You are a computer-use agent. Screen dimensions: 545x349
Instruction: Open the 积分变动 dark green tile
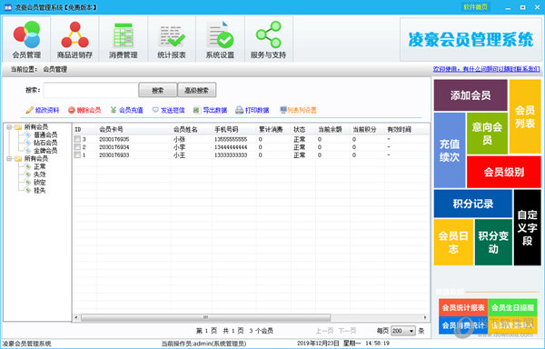(x=493, y=243)
